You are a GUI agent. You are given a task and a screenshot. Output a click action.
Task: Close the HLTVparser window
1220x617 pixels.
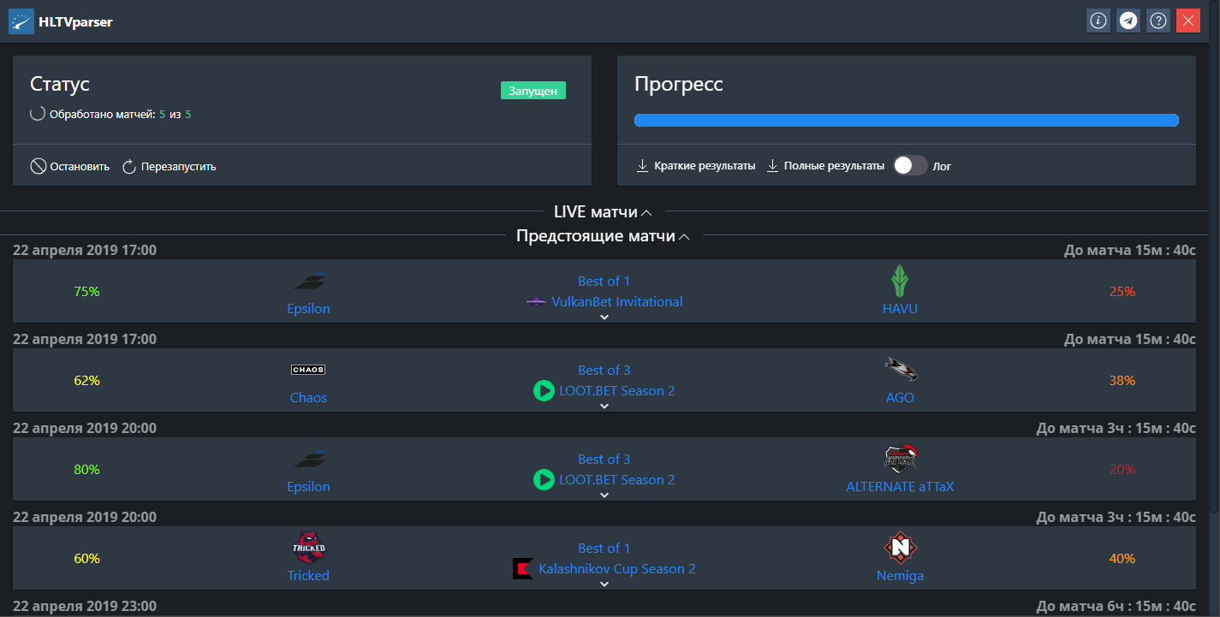[x=1188, y=21]
